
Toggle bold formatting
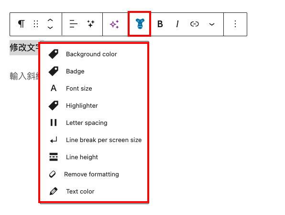[x=160, y=24]
